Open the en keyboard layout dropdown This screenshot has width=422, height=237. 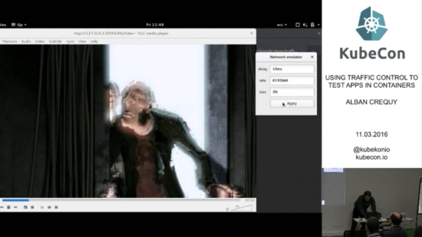282,25
